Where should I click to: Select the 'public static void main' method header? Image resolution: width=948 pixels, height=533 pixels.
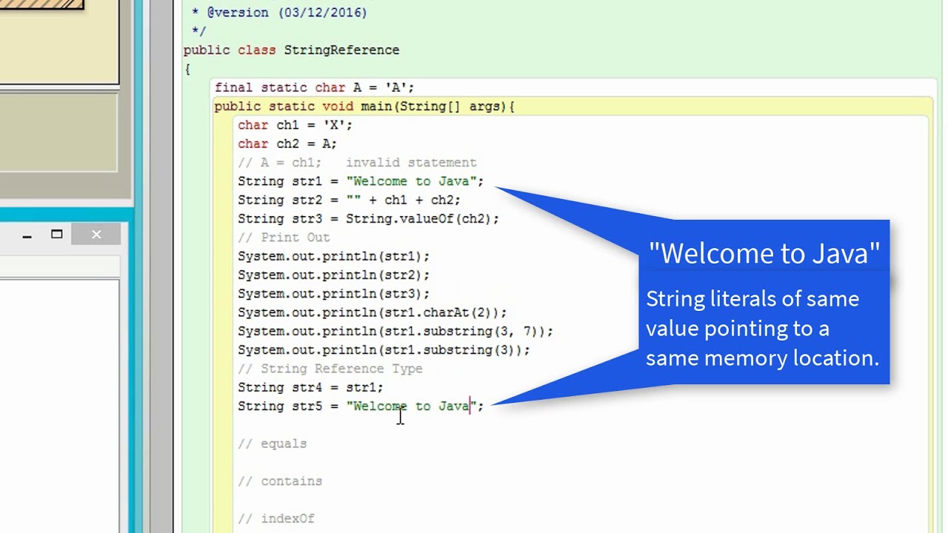(x=364, y=107)
